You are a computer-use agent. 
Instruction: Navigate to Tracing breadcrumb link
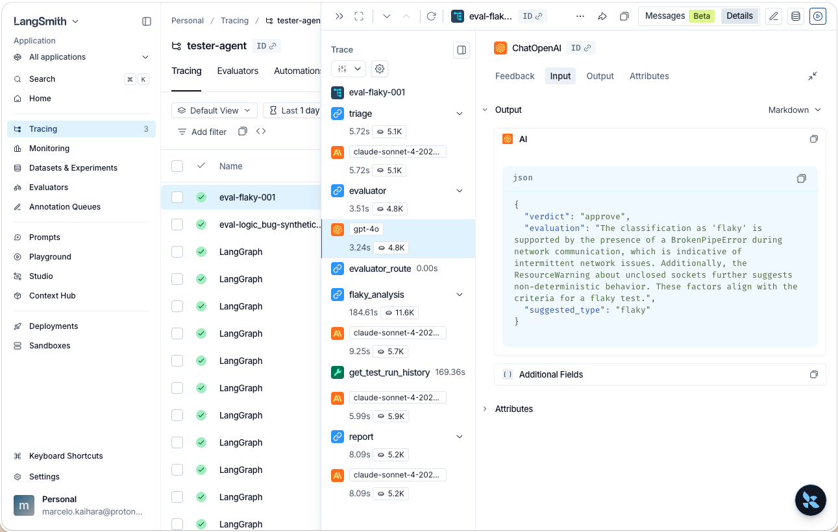click(x=234, y=21)
